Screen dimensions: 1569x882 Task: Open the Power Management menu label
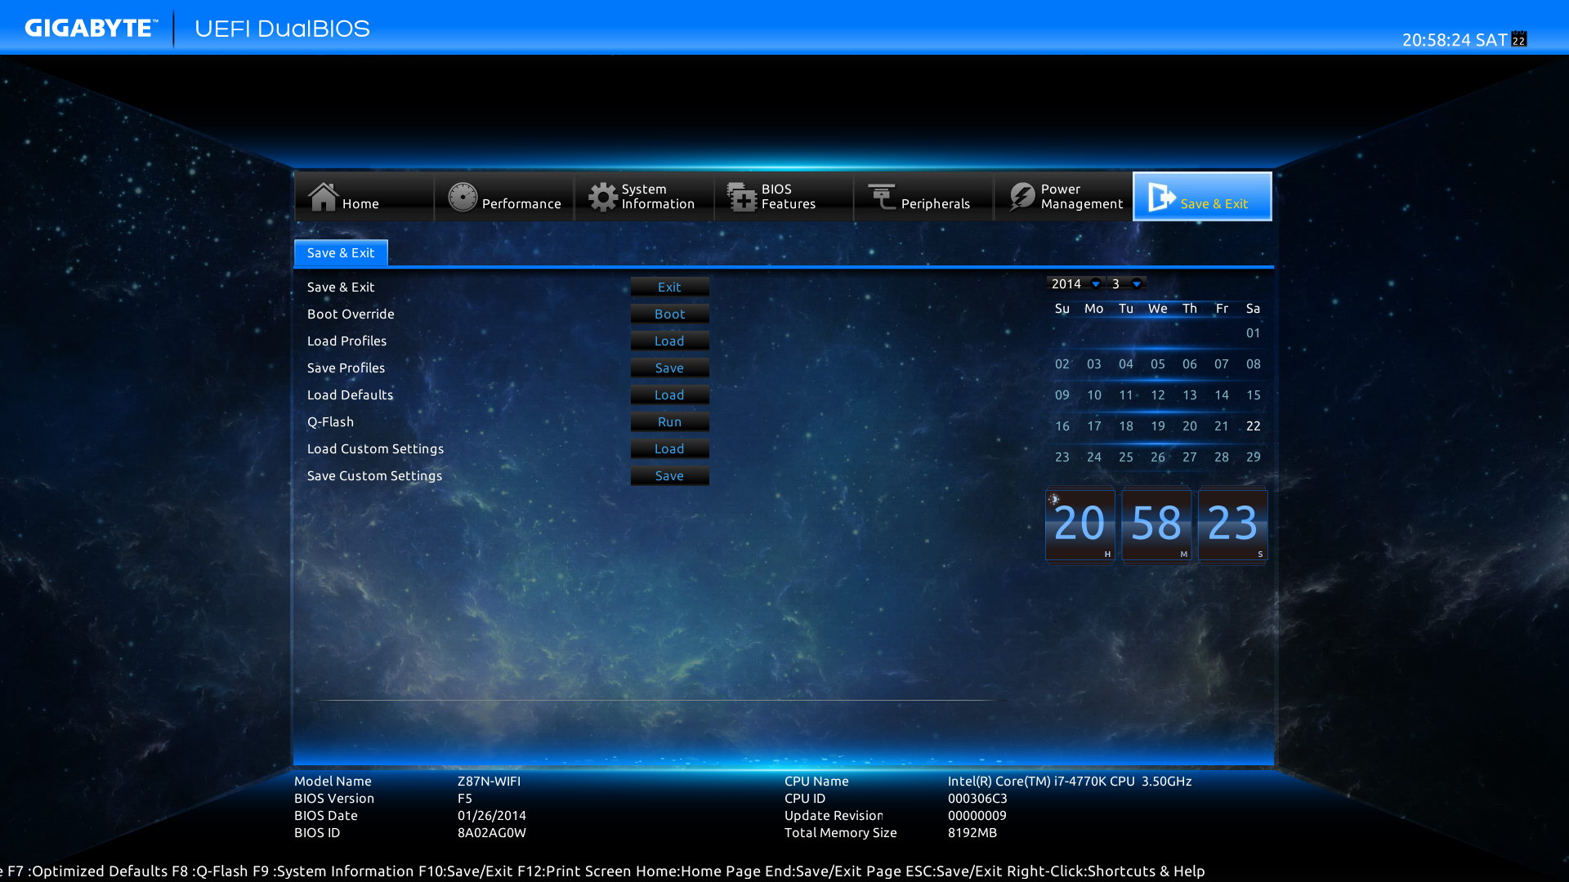pos(1081,197)
